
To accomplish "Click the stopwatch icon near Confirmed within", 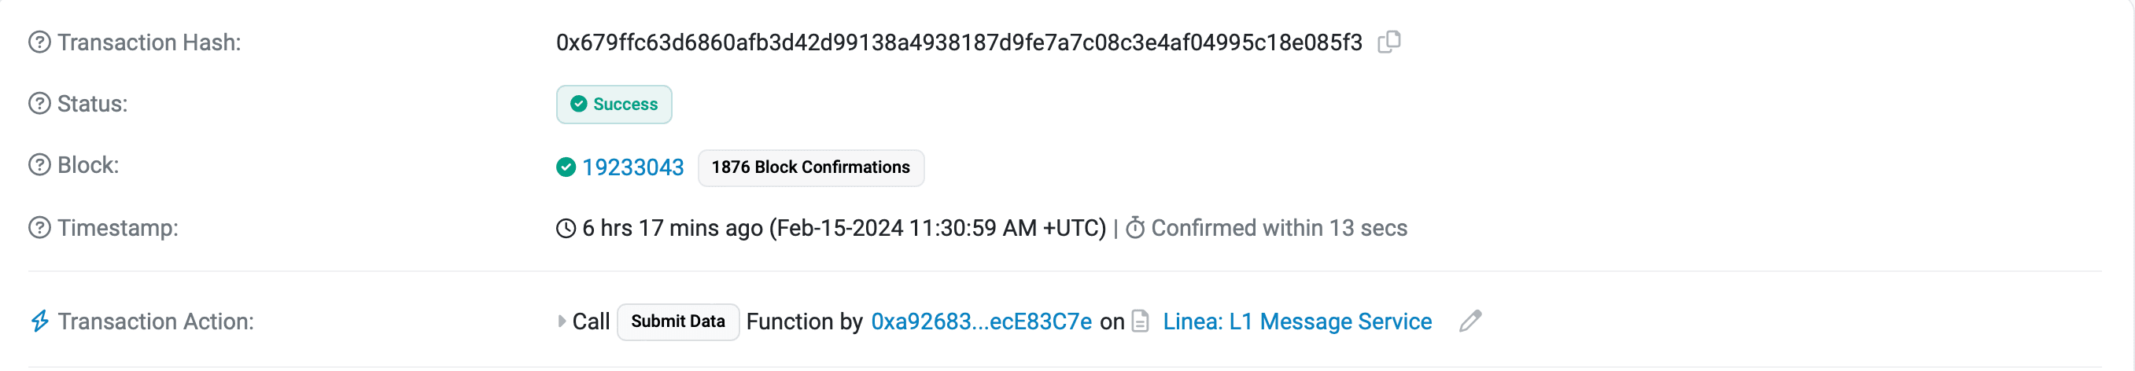I will (1134, 228).
